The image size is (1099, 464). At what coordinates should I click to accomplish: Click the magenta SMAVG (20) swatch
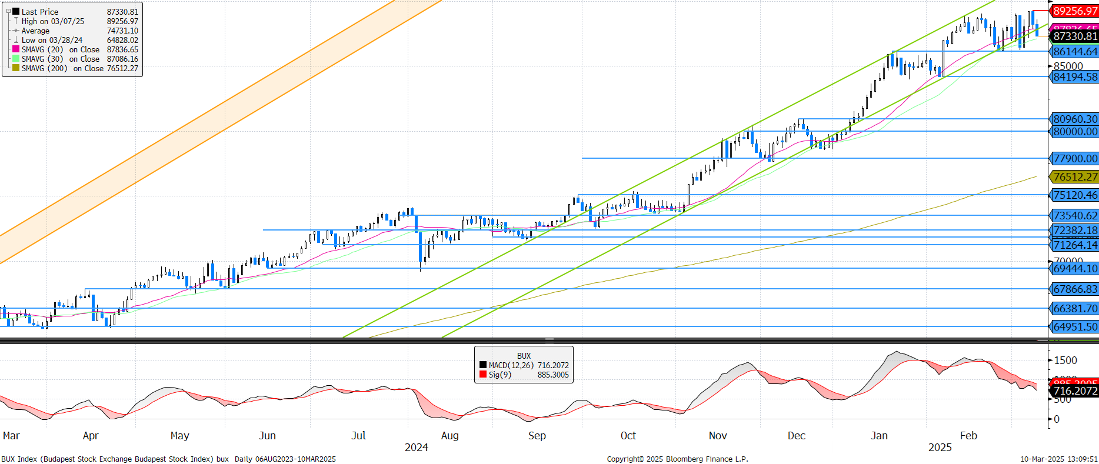pyautogui.click(x=16, y=49)
